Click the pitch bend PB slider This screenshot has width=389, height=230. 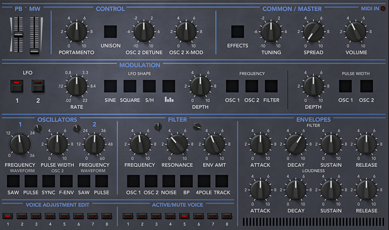[x=18, y=34]
